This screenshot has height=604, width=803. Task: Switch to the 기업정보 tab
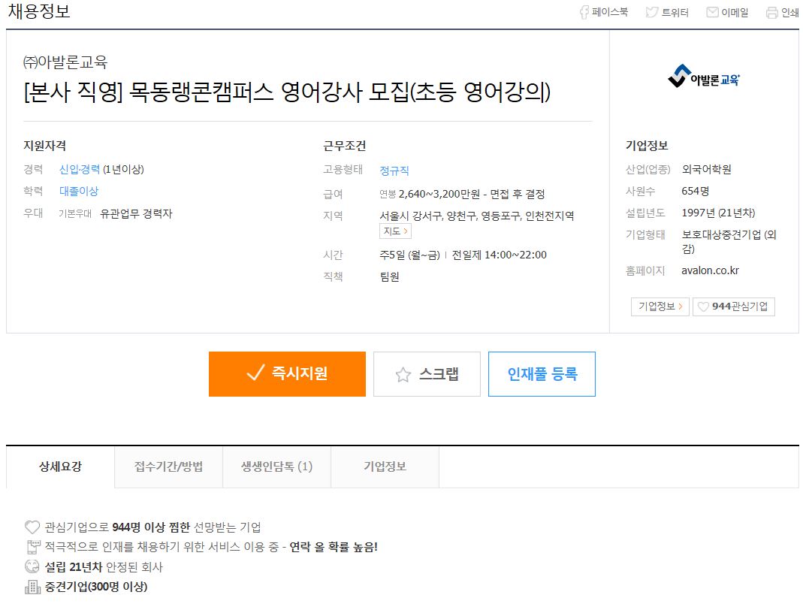click(x=385, y=467)
